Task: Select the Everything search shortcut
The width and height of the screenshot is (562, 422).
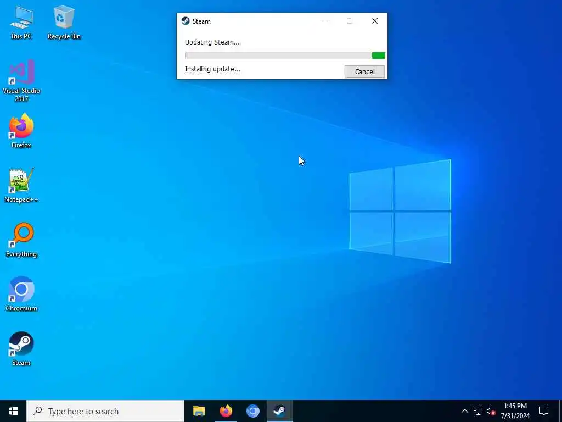Action: click(x=21, y=240)
